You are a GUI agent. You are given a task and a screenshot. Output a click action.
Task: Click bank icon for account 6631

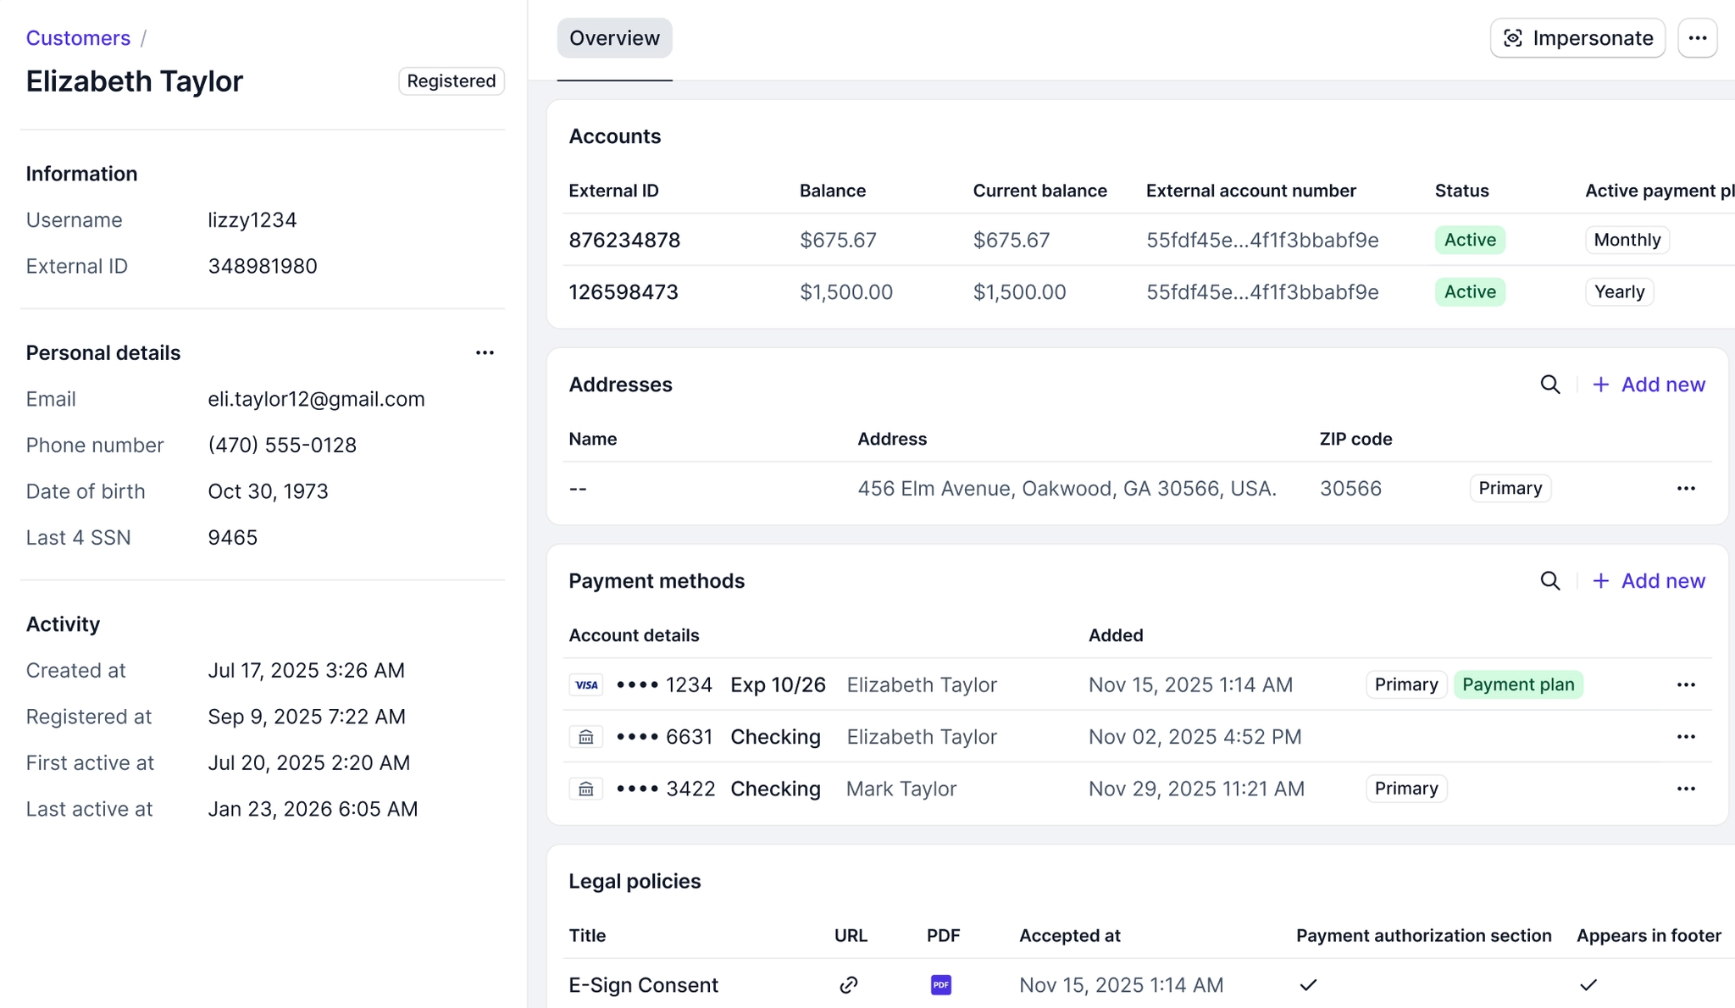(586, 737)
